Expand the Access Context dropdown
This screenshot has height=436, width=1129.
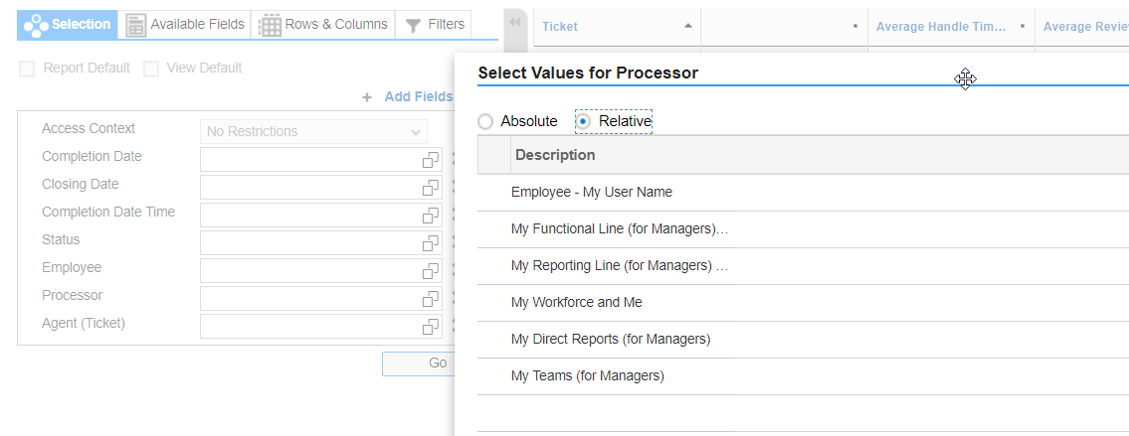(x=415, y=131)
